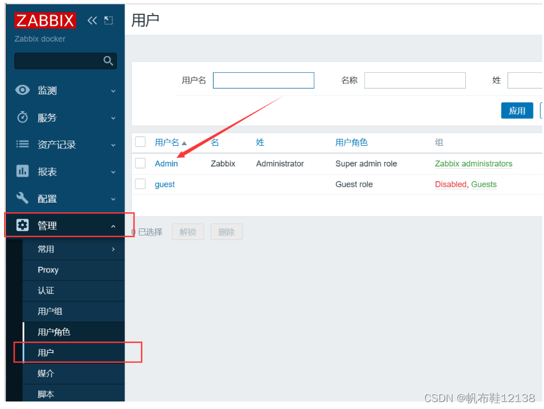544x409 pixels.
Task: Open the guest user link
Action: pyautogui.click(x=164, y=184)
